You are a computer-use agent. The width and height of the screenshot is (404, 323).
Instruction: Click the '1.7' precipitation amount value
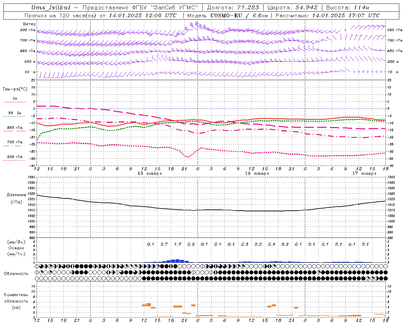[x=178, y=244]
